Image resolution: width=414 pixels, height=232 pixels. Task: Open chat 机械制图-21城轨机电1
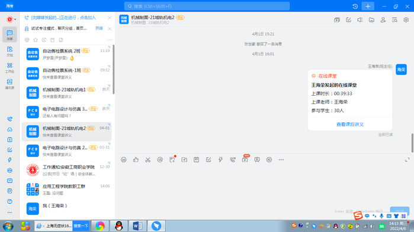pos(66,93)
